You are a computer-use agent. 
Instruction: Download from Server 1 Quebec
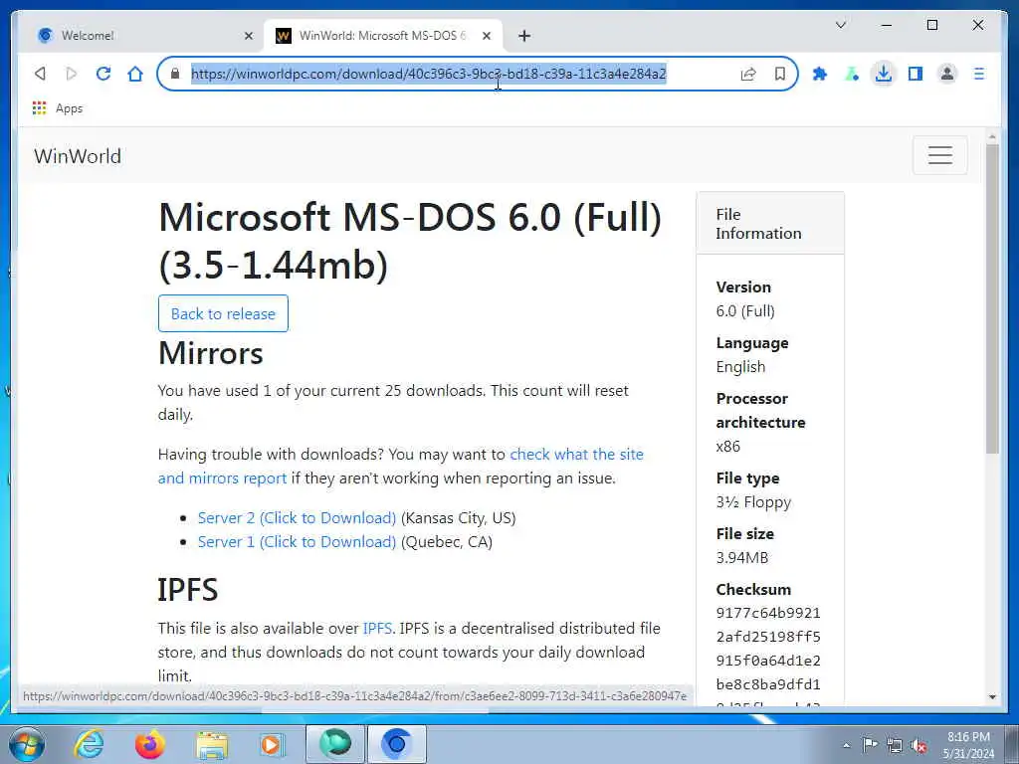tap(297, 542)
